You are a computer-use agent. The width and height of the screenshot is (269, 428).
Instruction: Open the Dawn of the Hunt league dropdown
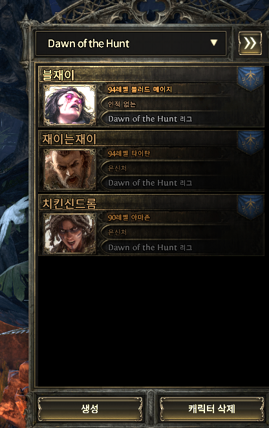pyautogui.click(x=131, y=43)
